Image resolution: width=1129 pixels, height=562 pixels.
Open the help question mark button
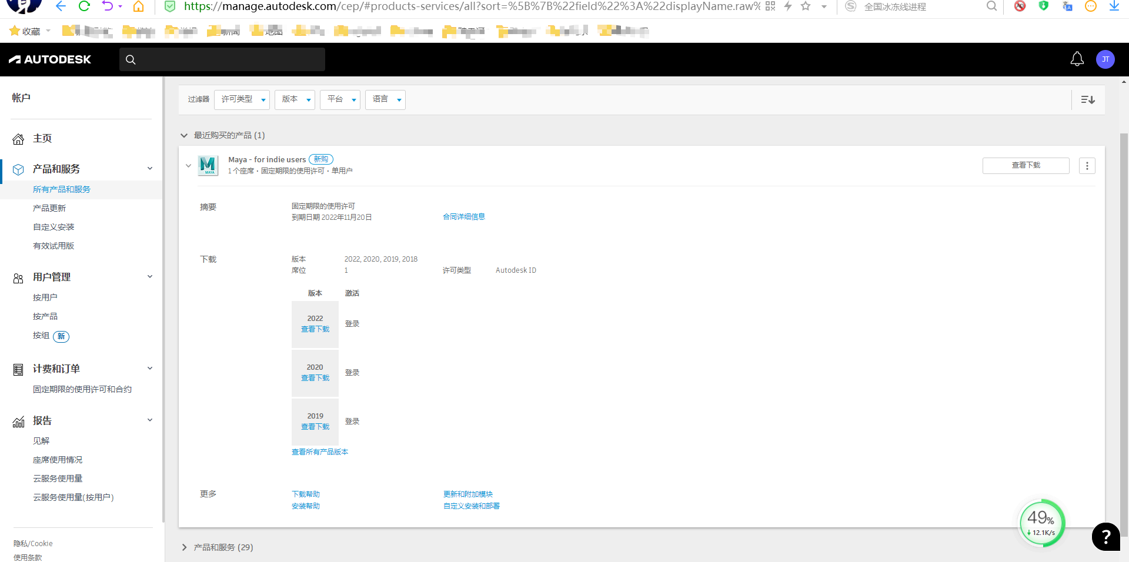click(x=1105, y=537)
